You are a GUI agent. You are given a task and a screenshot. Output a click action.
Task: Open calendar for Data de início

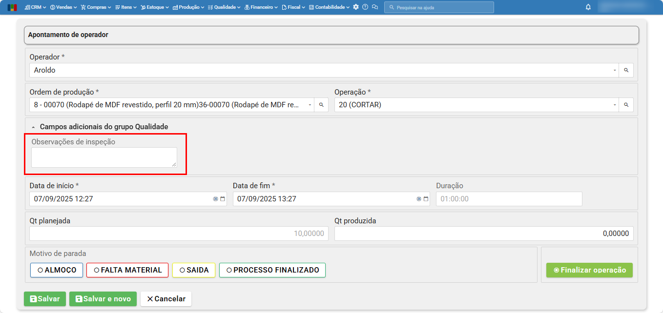[223, 199]
